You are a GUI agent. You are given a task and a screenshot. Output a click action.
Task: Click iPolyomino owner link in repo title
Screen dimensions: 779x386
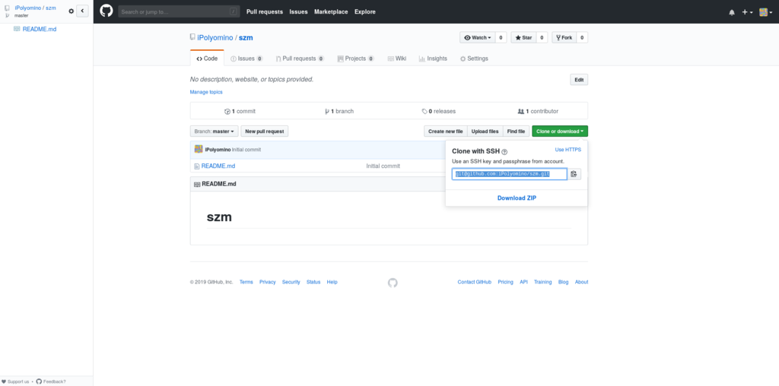[x=215, y=38]
